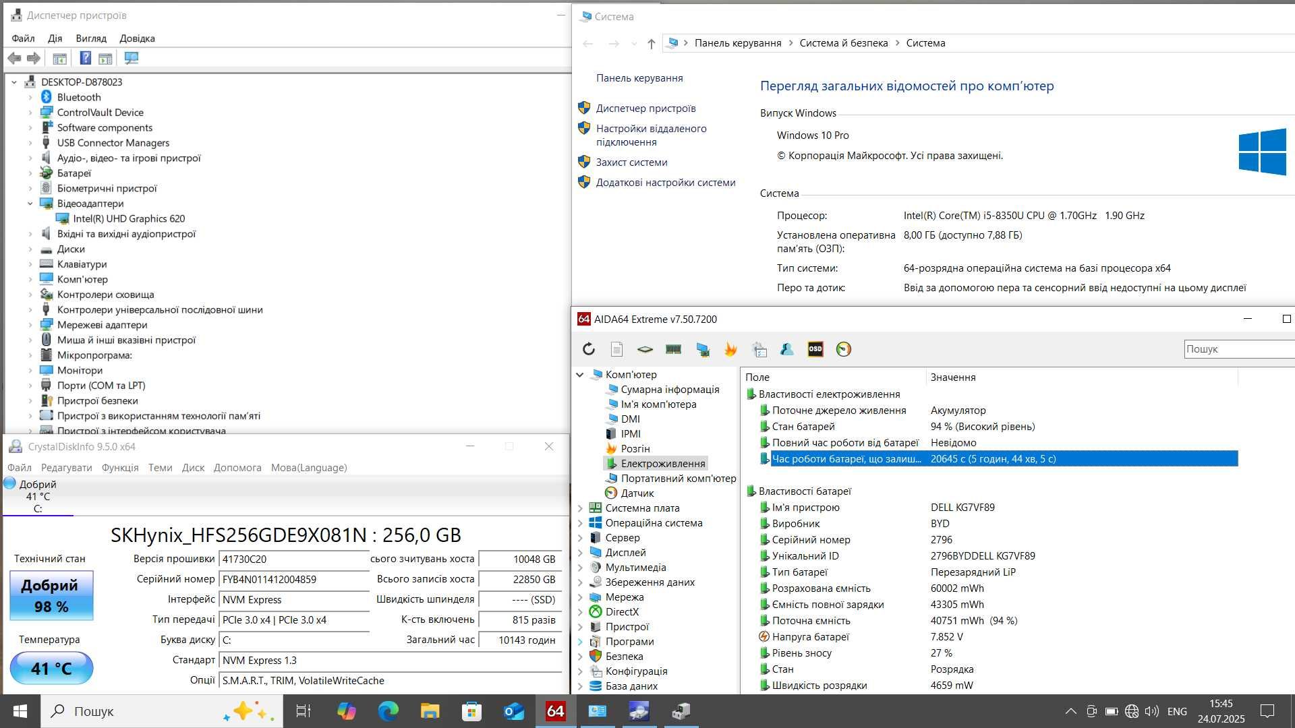Launch the flame stability test icon in AIDA64
This screenshot has height=728, width=1295.
[x=730, y=349]
